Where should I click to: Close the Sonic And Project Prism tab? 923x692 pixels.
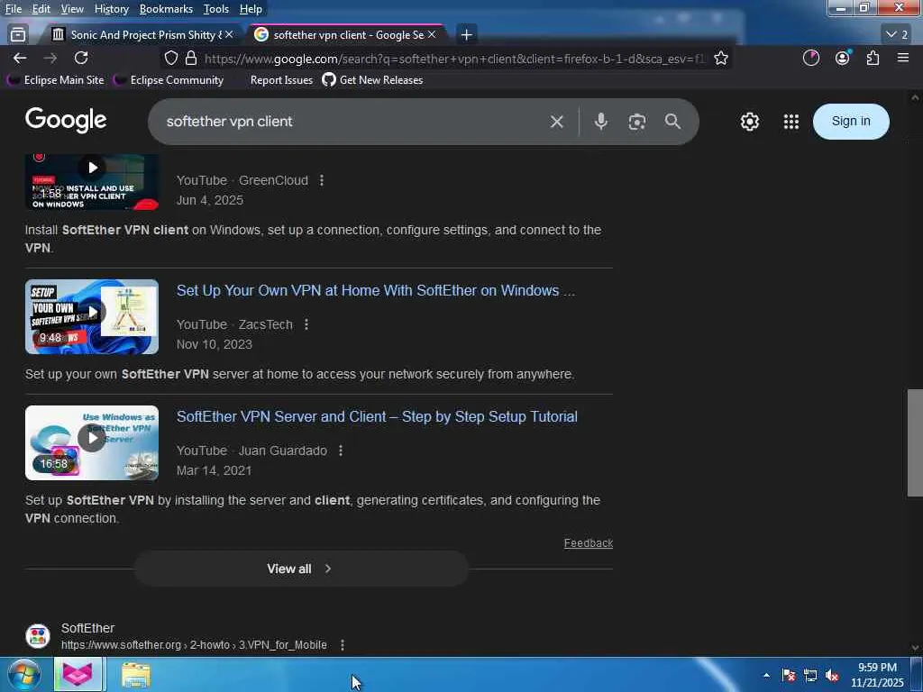point(229,35)
